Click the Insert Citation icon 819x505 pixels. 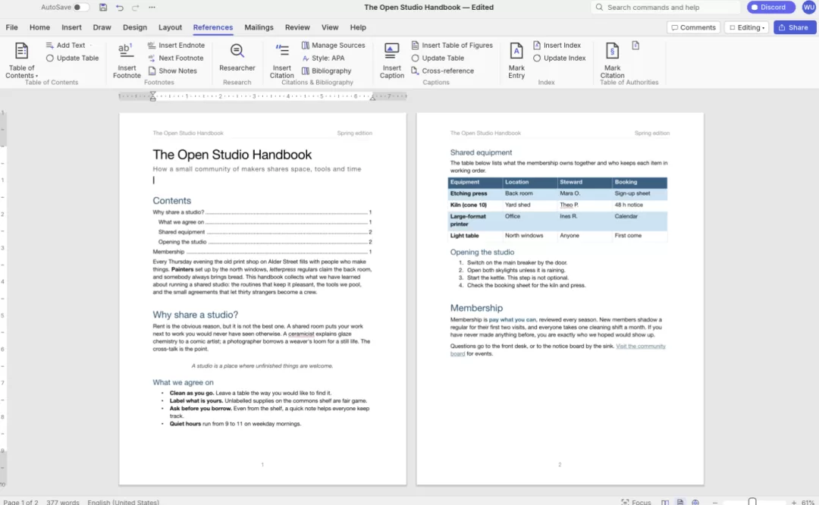tap(282, 51)
